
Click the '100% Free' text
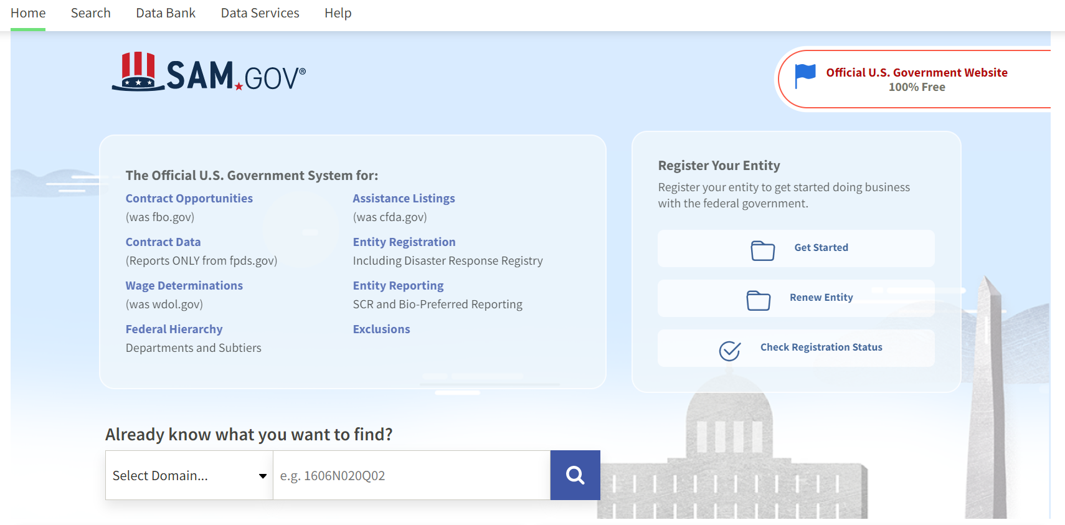(x=917, y=87)
